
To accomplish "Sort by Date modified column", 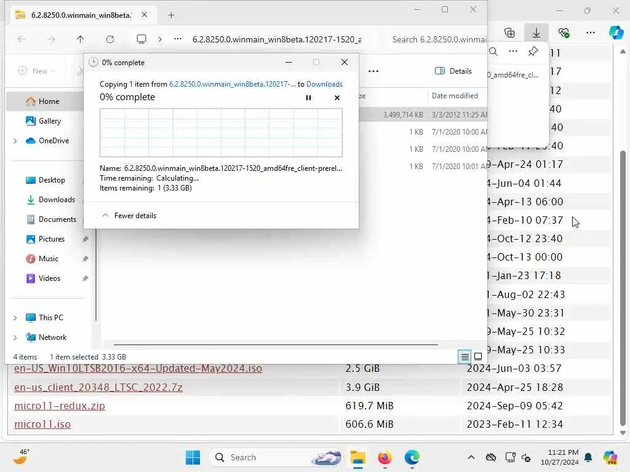I will [455, 95].
